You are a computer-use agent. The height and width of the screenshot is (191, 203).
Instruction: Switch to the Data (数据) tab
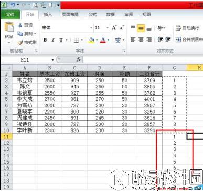111,15
